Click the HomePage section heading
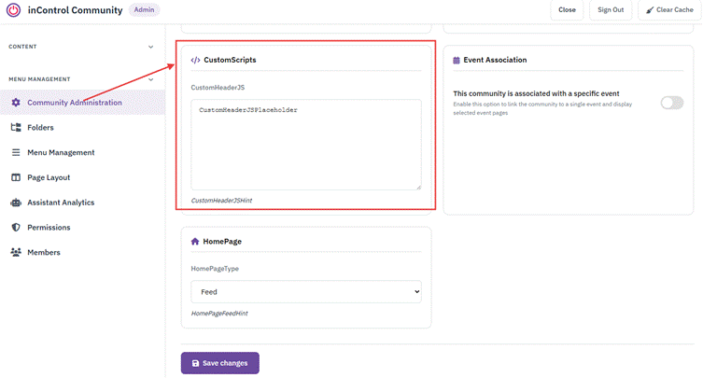Screen dimensions: 703x378 [222, 241]
